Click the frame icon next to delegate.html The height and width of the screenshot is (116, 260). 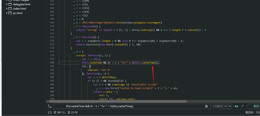tap(10, 4)
